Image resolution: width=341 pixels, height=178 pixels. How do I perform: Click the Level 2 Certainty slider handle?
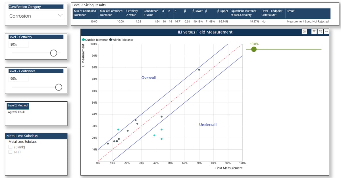click(53, 53)
